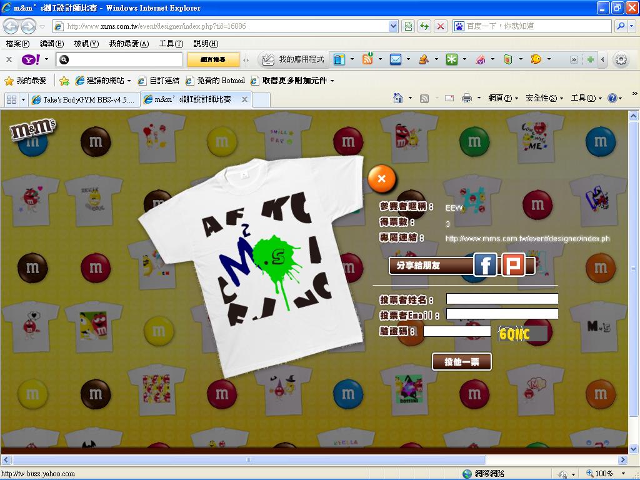This screenshot has width=640, height=480.
Task: Open the 免費的 Hotmail link
Action: coord(215,81)
